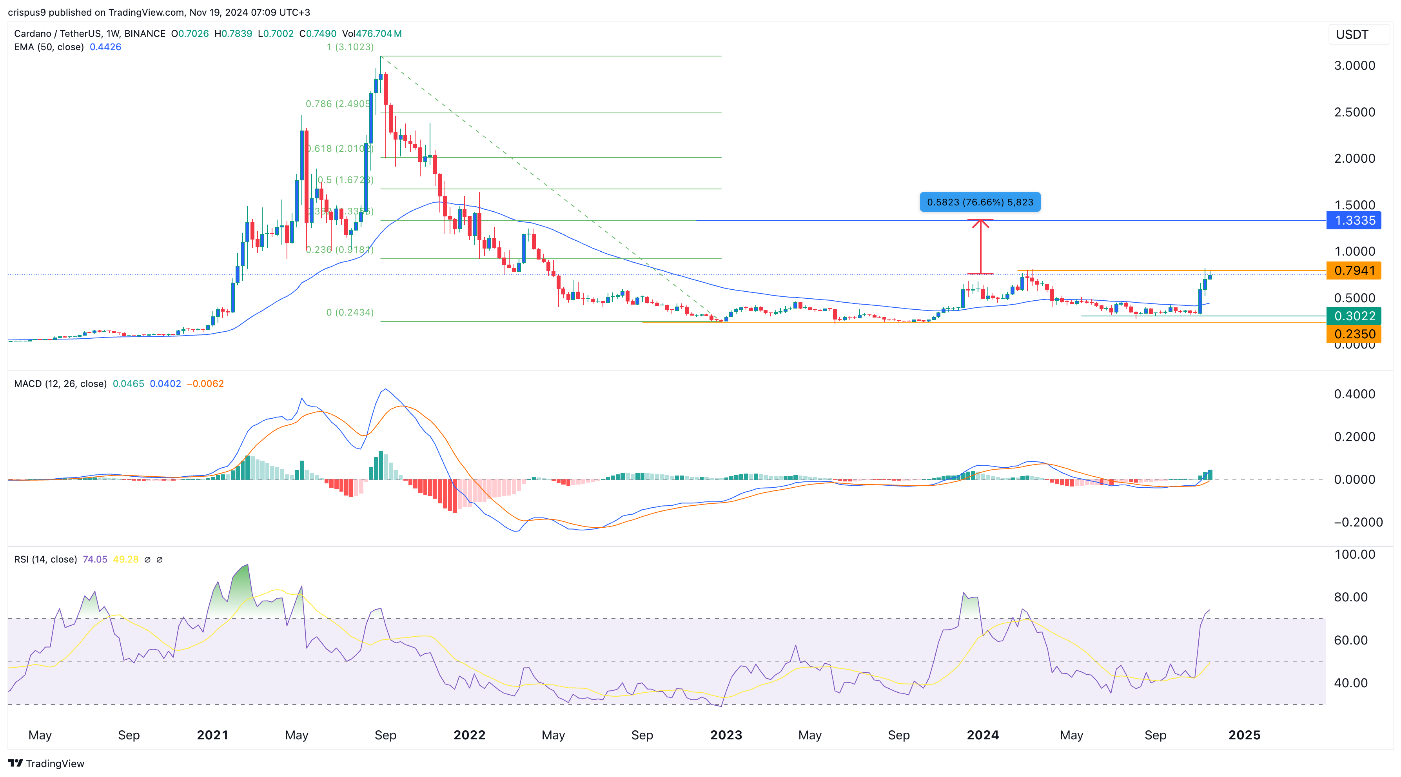
Task: Click the MACD (12, 26, close) legend
Action: click(x=60, y=384)
